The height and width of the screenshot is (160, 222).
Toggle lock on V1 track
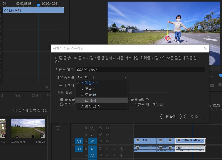[86, 141]
